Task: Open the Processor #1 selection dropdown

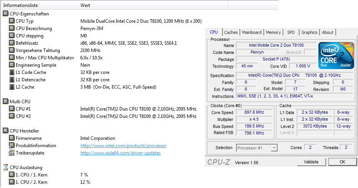Action: pos(257,148)
